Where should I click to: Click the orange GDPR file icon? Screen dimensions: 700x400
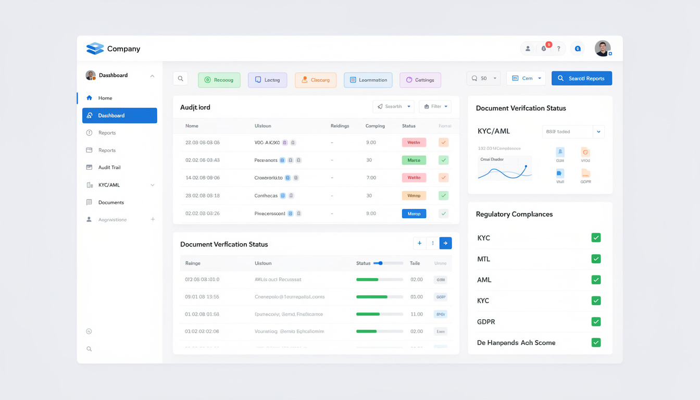tap(585, 173)
